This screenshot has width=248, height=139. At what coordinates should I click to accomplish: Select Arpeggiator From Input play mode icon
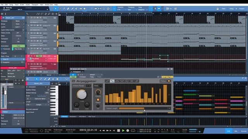(x=137, y=81)
